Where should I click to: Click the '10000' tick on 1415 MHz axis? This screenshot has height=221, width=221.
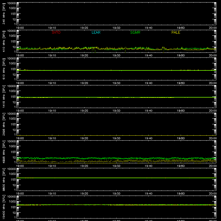[12, 86]
